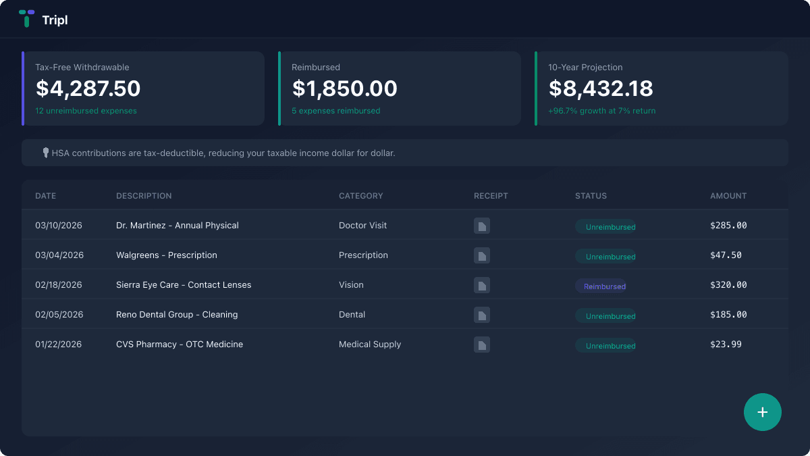Click the Description column header
Viewport: 810px width, 456px height.
144,196
